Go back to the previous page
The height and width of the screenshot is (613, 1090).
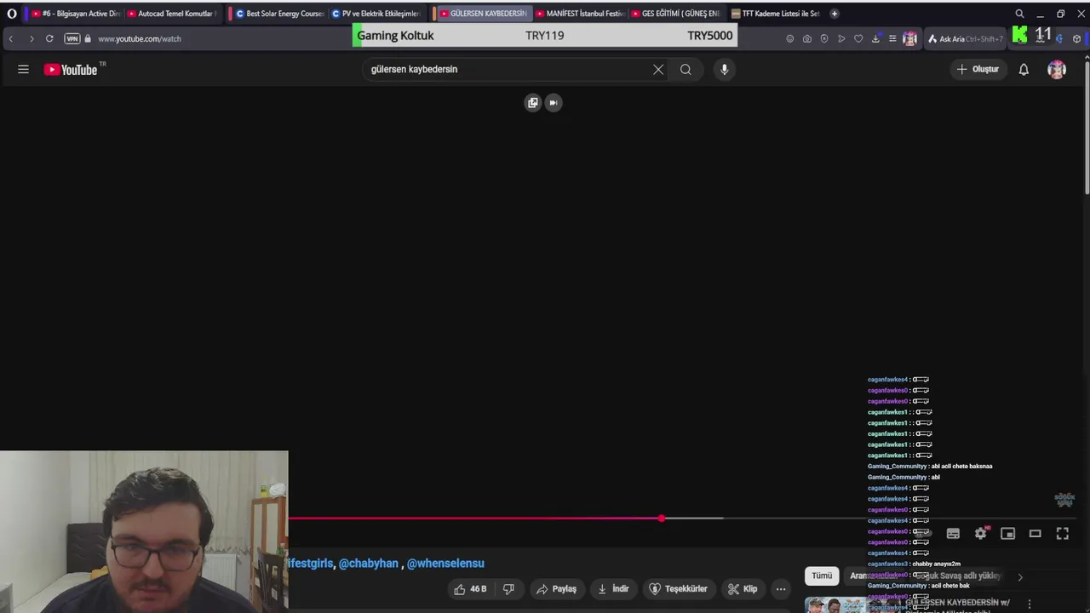point(10,38)
